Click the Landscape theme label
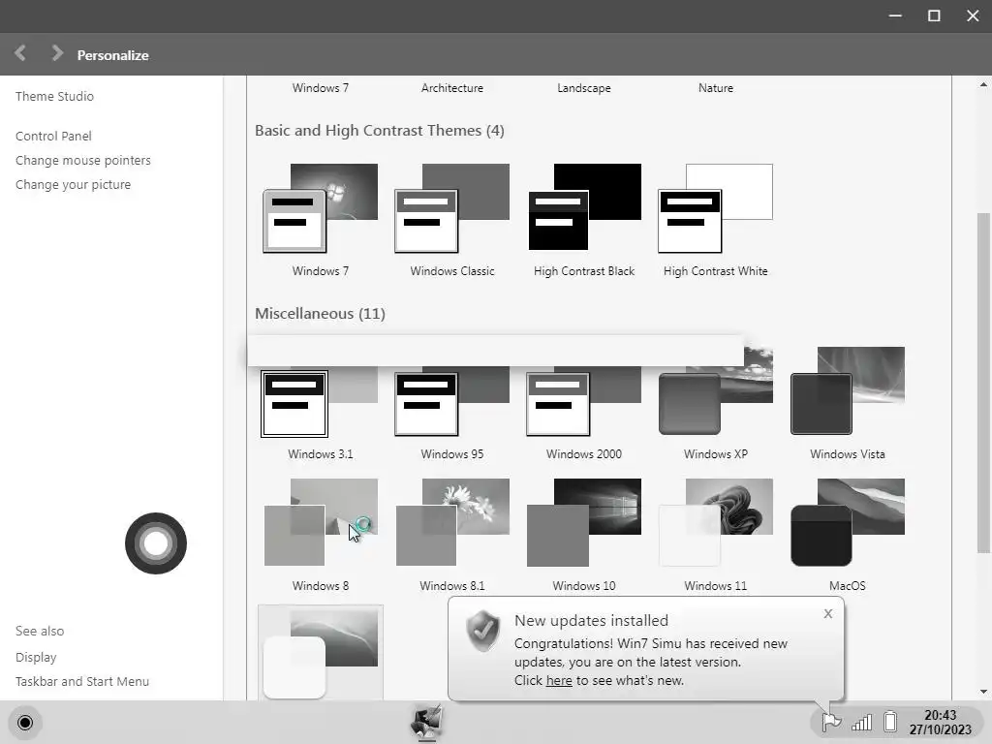The width and height of the screenshot is (992, 744). coord(584,88)
